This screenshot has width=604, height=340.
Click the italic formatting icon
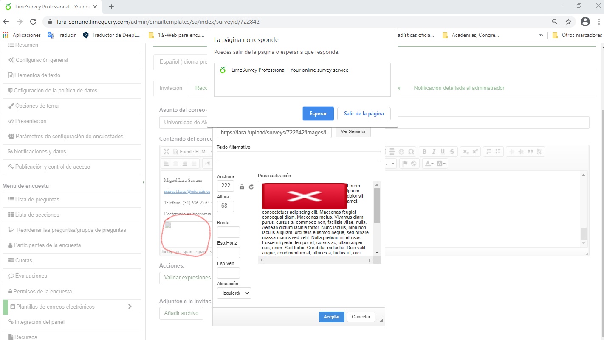[x=434, y=152]
